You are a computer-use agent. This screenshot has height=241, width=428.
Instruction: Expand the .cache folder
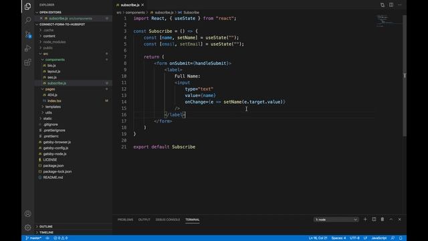coord(49,30)
